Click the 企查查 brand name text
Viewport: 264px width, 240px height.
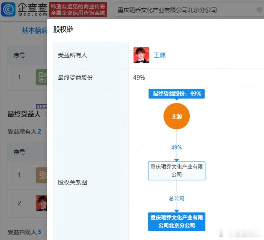pyautogui.click(x=33, y=8)
